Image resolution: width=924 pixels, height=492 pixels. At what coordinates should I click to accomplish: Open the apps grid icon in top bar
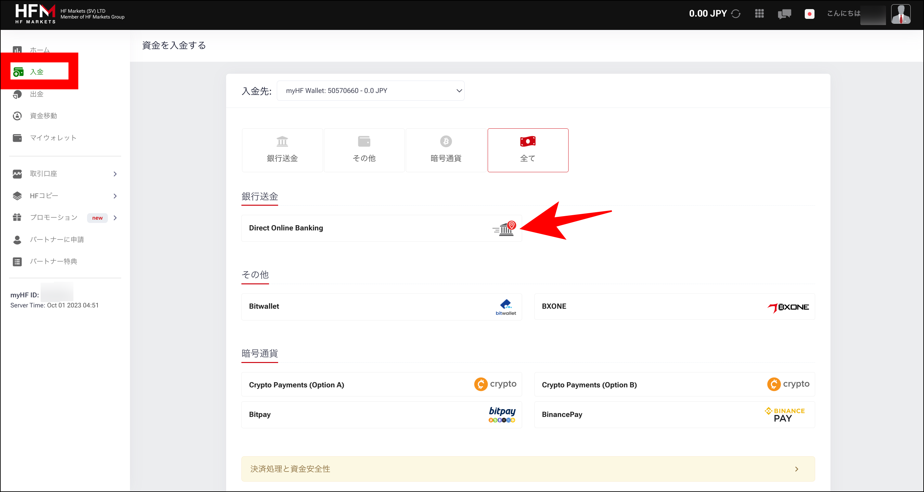pos(760,14)
